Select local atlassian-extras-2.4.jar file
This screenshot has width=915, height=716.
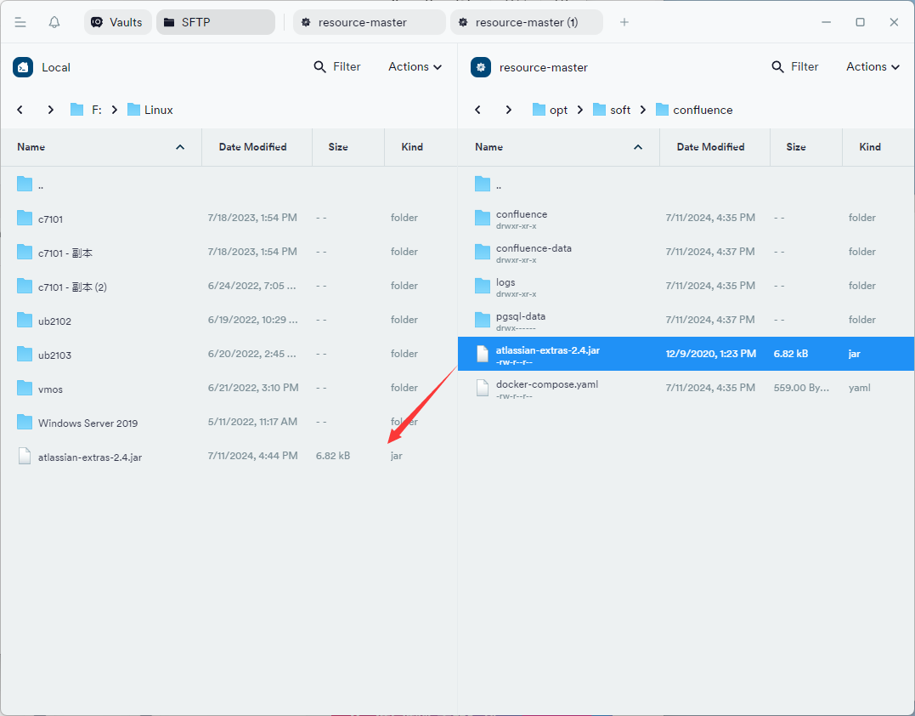229,456
